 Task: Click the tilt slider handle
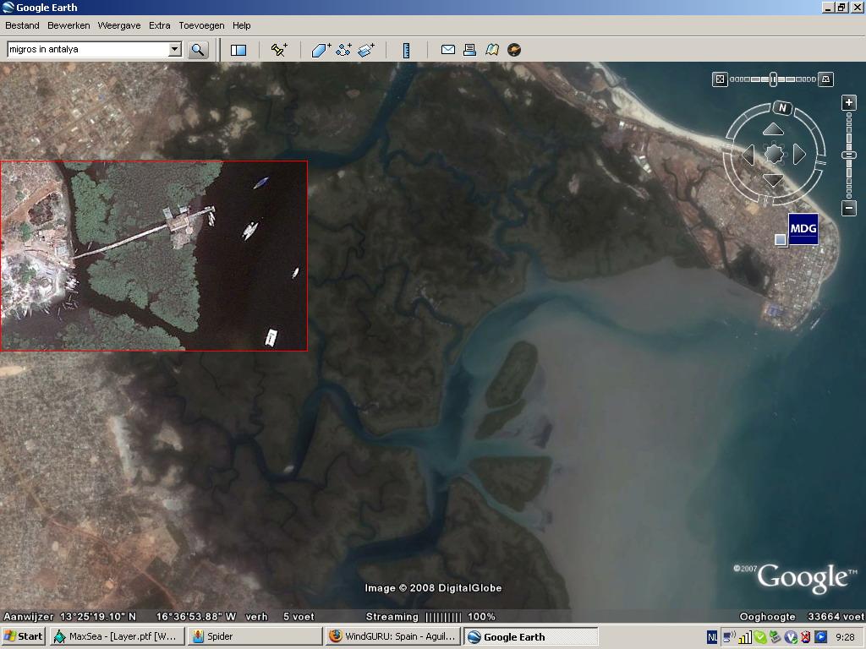pos(773,79)
